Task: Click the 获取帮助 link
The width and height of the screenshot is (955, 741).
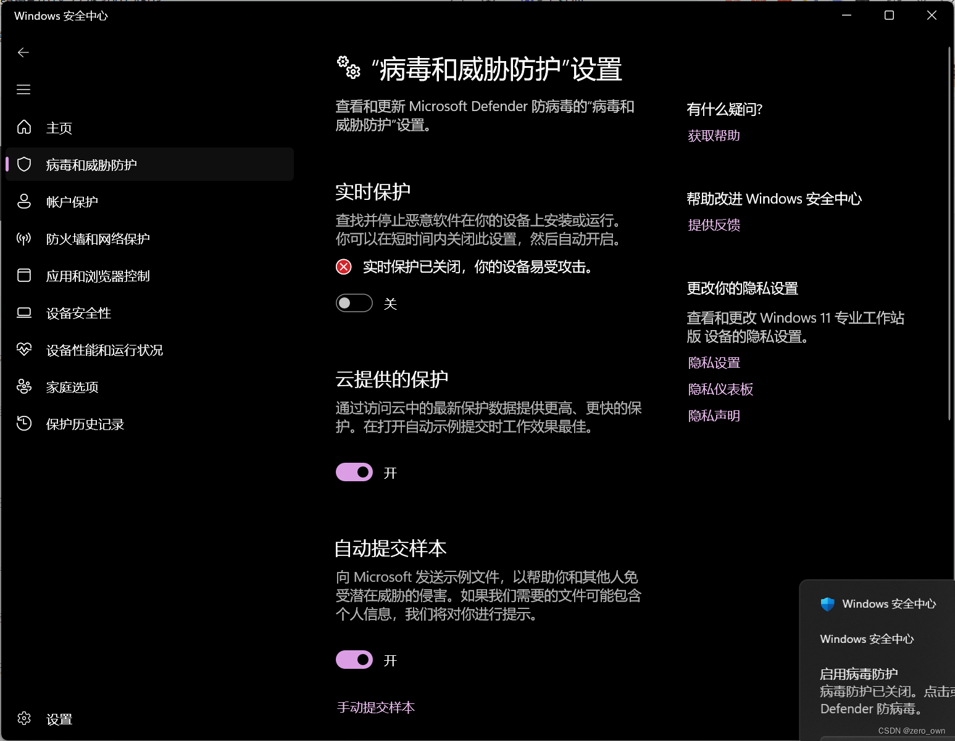Action: (x=714, y=136)
